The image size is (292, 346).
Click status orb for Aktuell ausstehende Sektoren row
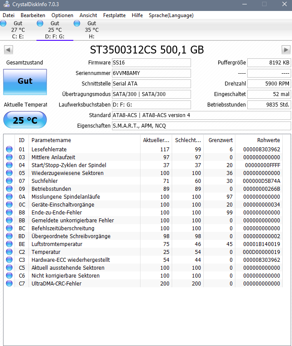pyautogui.click(x=9, y=268)
